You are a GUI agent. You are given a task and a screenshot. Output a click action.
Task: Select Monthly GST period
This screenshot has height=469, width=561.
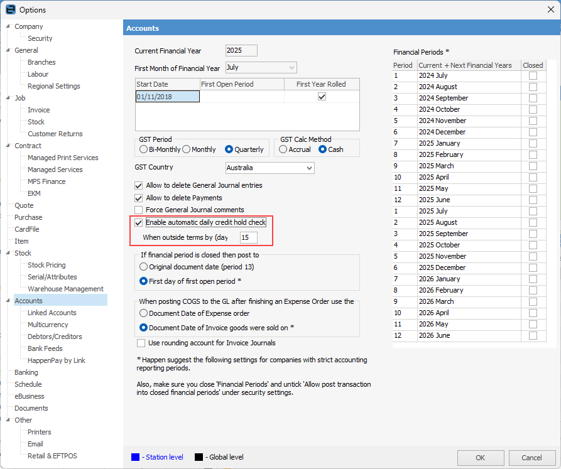[x=186, y=149]
